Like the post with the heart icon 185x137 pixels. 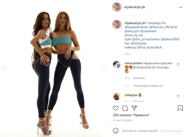pos(116,108)
